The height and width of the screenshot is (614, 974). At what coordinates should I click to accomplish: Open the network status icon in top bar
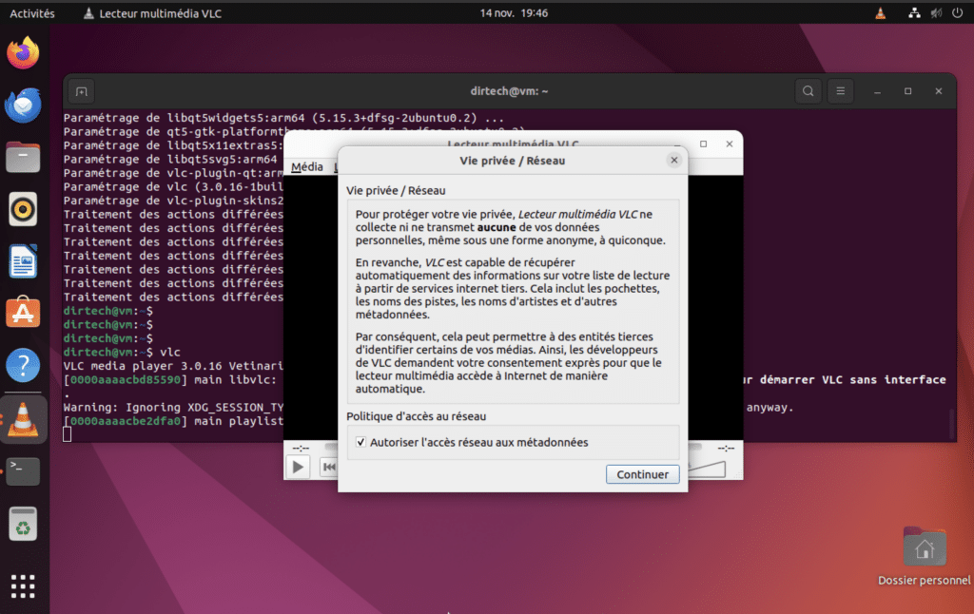tap(914, 13)
